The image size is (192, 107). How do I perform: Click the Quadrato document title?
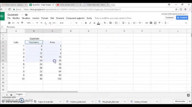coord(13,15)
